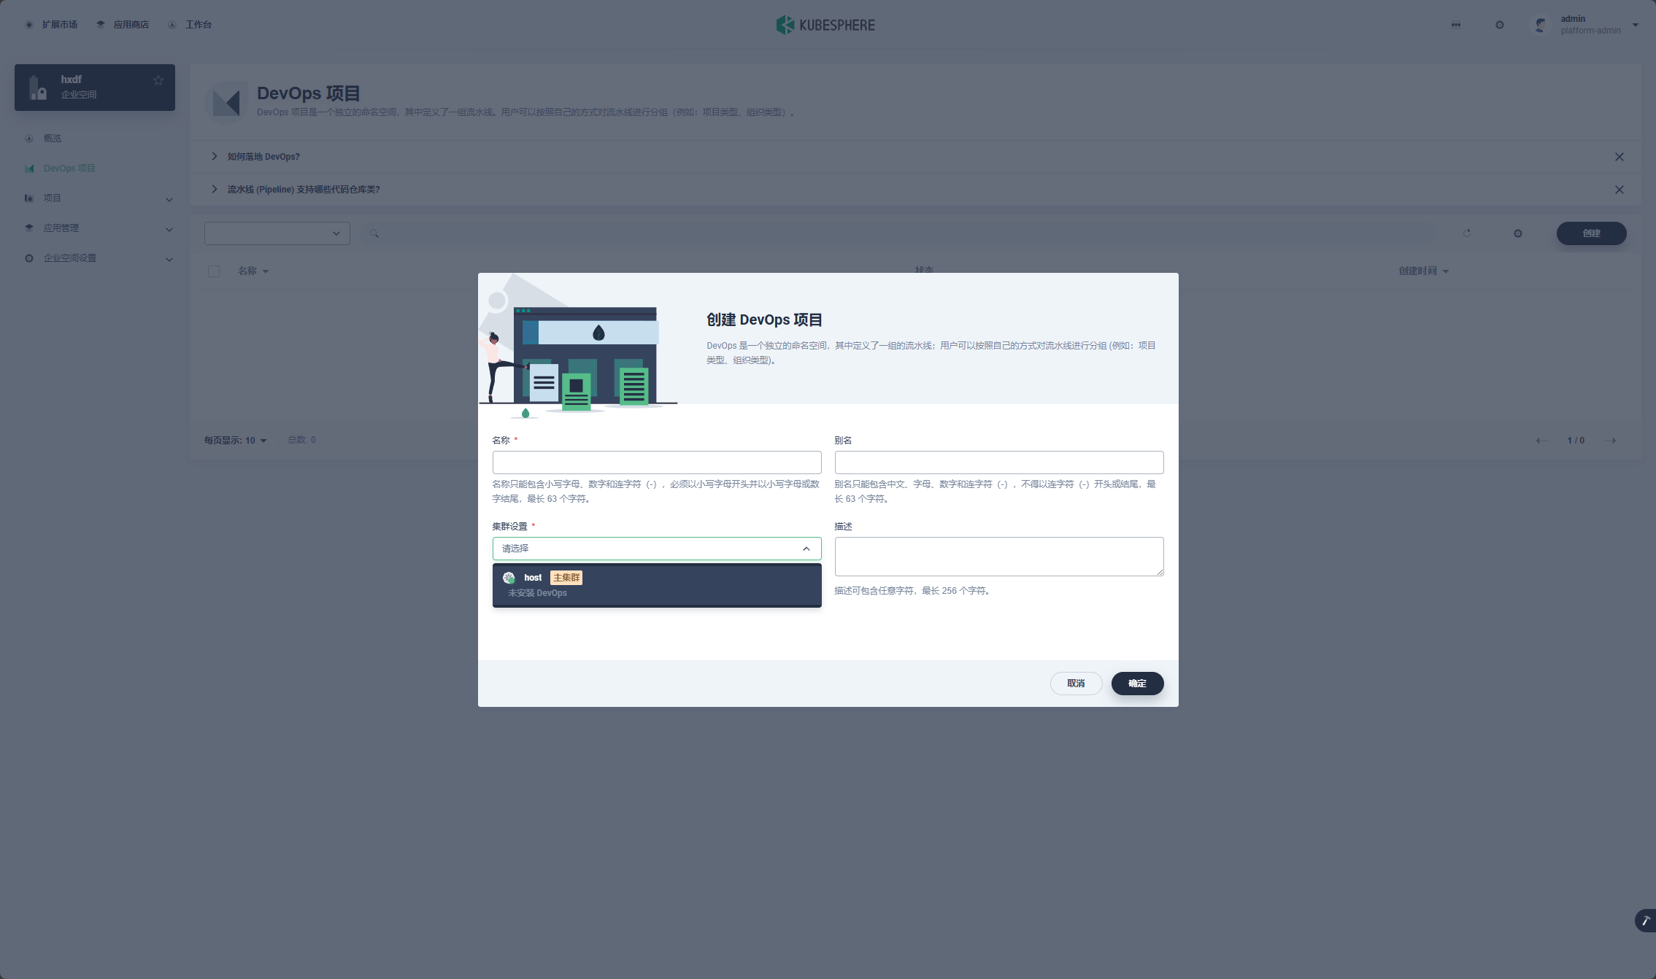The width and height of the screenshot is (1656, 979).
Task: Go to the next page arrow
Action: [1610, 441]
